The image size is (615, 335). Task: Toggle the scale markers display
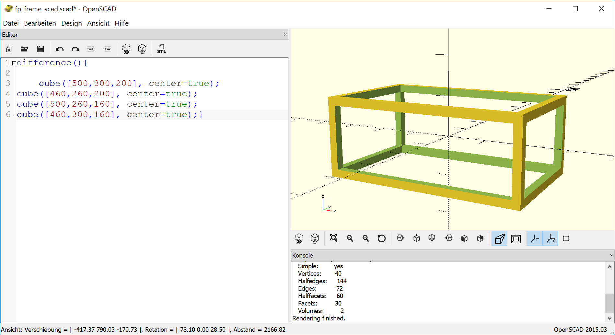click(551, 238)
